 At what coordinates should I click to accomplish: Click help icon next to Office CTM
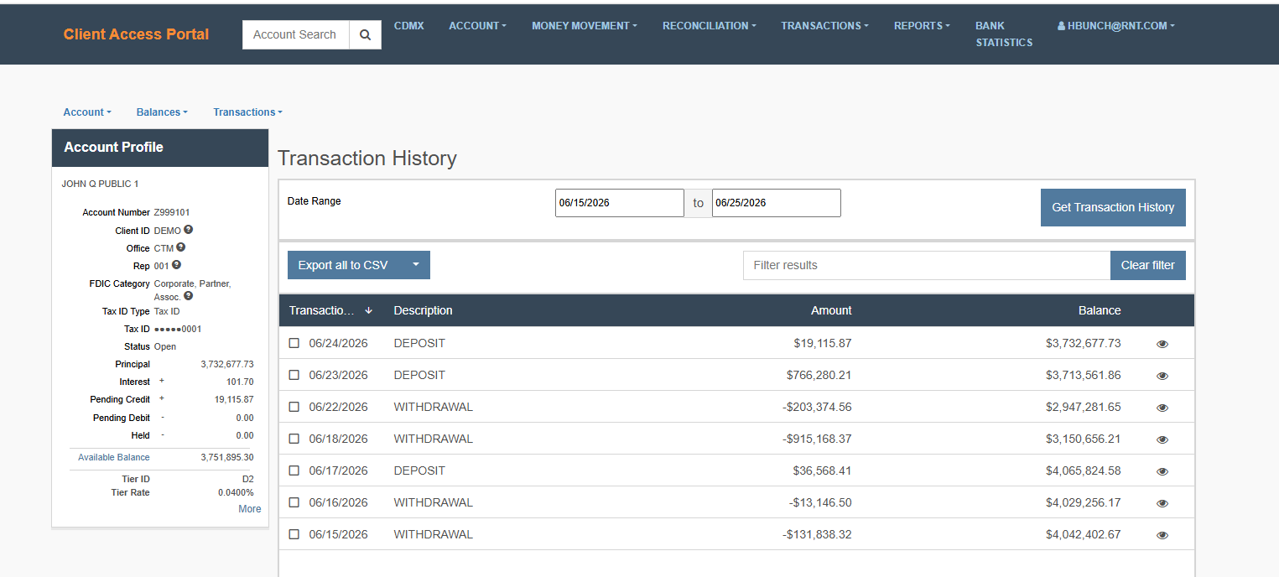tap(181, 247)
